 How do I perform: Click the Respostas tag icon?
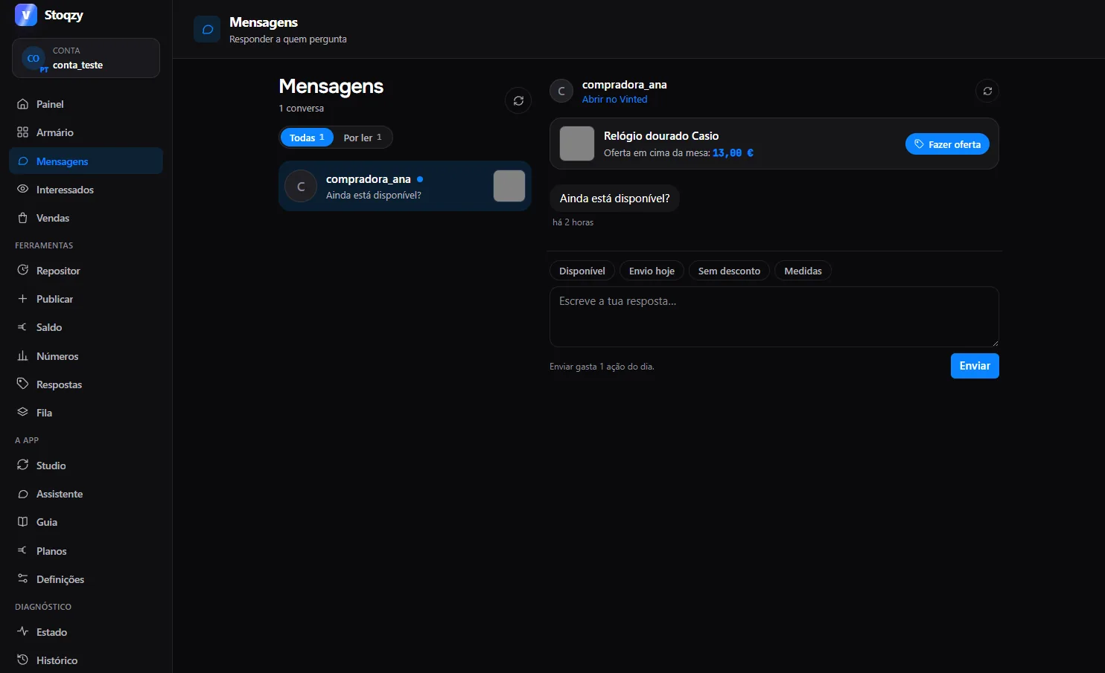pyautogui.click(x=23, y=384)
